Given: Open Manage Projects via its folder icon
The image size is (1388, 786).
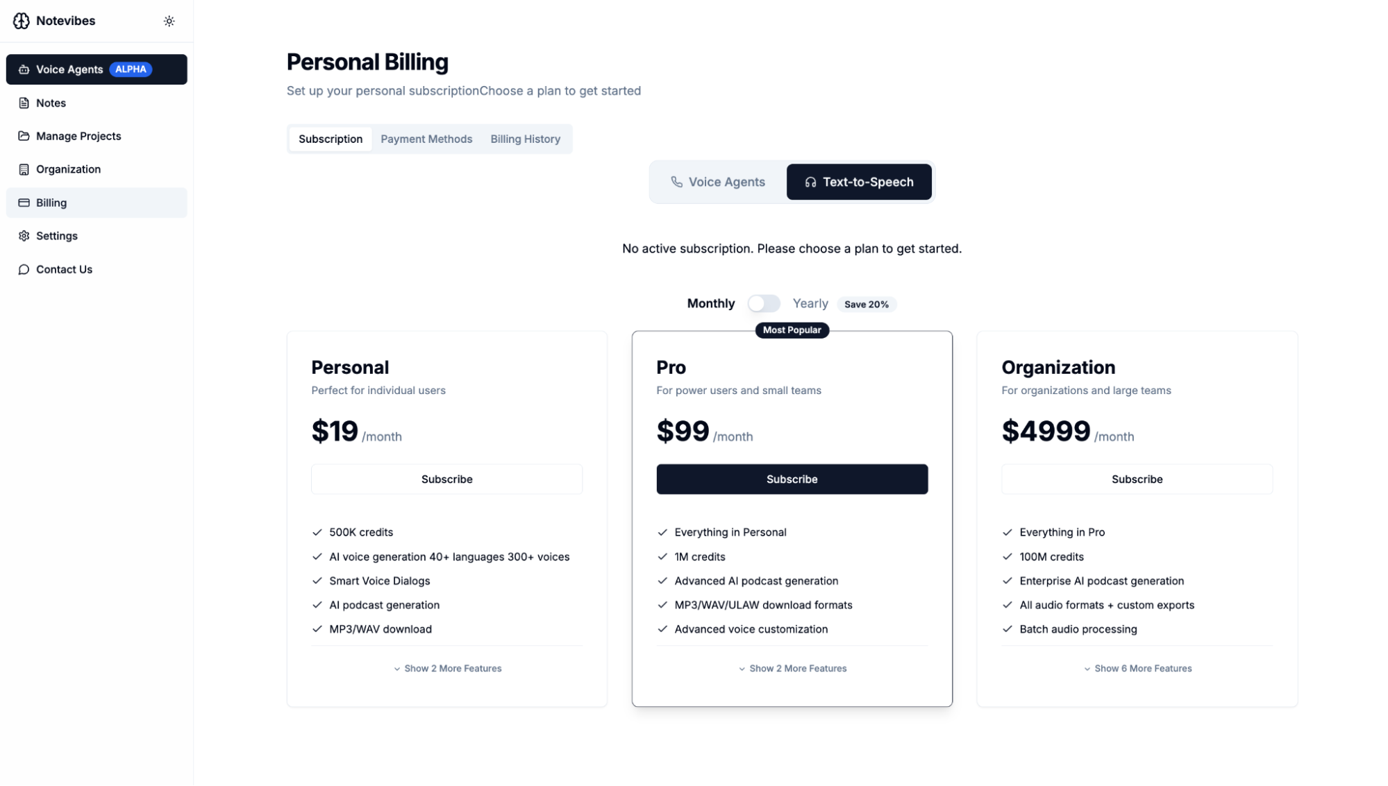Looking at the screenshot, I should pyautogui.click(x=24, y=136).
